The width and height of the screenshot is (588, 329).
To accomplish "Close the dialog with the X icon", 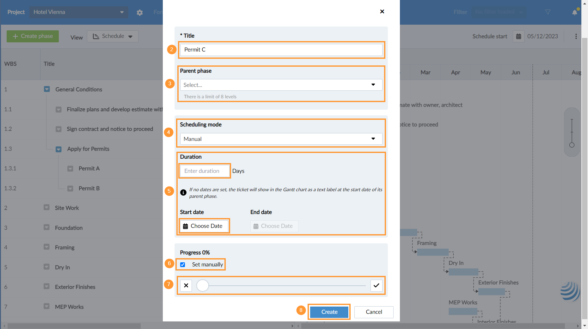I will [382, 12].
